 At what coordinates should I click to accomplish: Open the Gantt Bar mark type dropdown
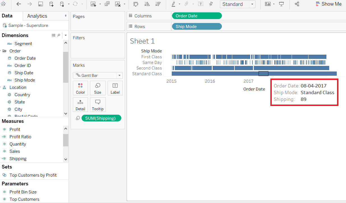coord(98,75)
